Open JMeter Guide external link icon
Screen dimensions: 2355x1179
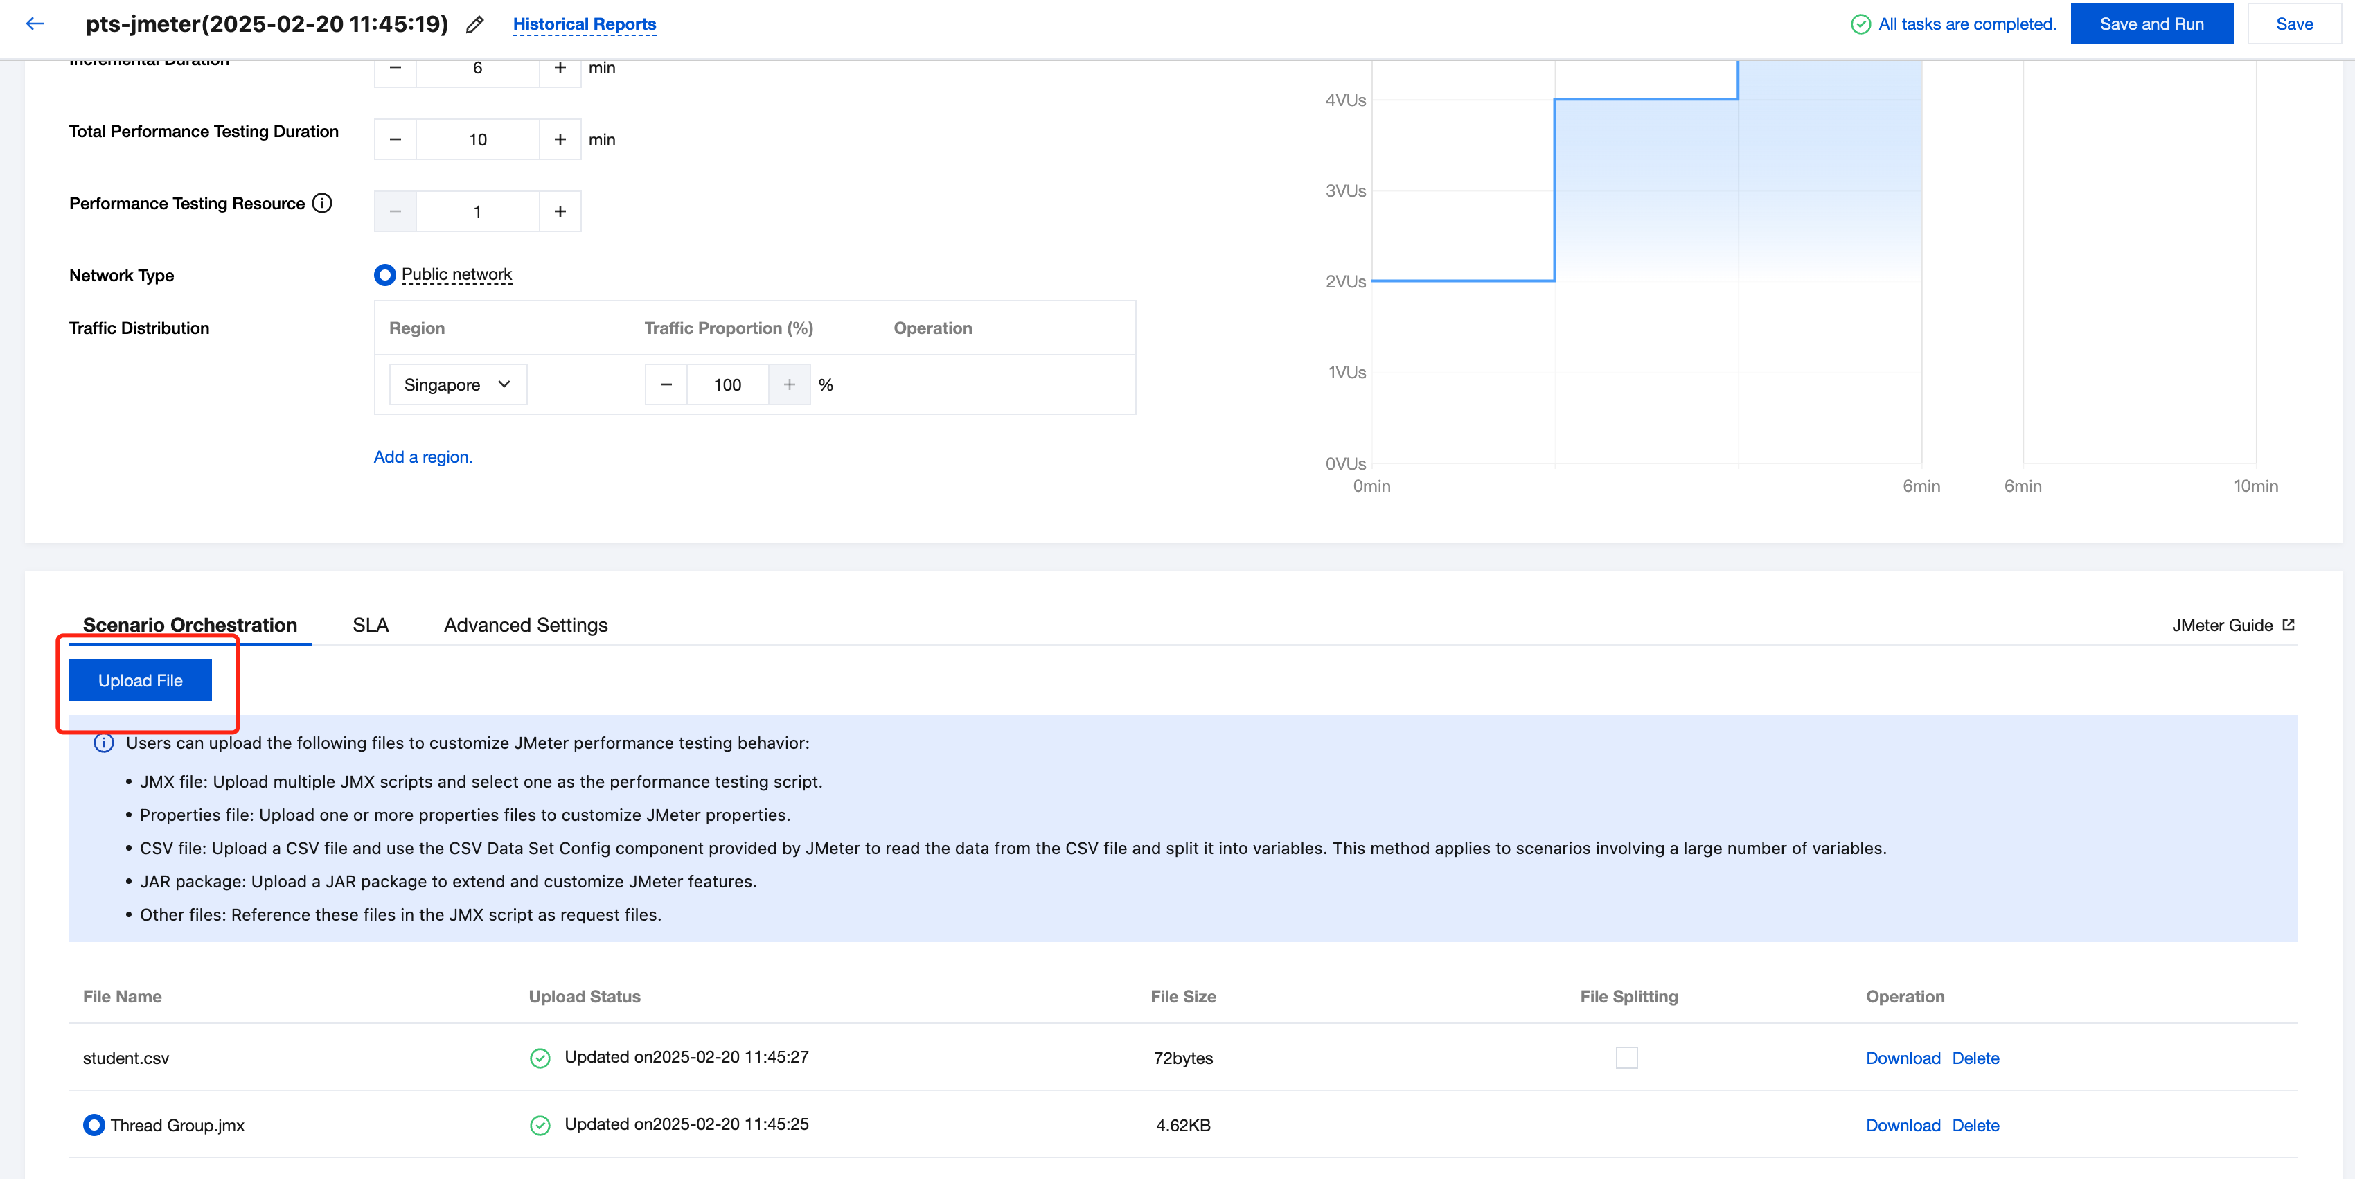pos(2289,625)
